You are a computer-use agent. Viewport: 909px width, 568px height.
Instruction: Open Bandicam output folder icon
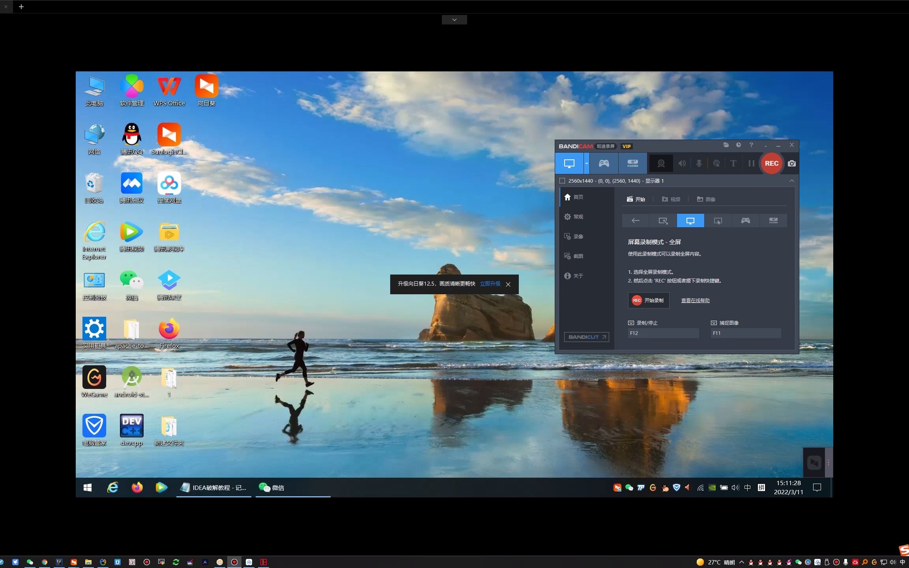726,145
